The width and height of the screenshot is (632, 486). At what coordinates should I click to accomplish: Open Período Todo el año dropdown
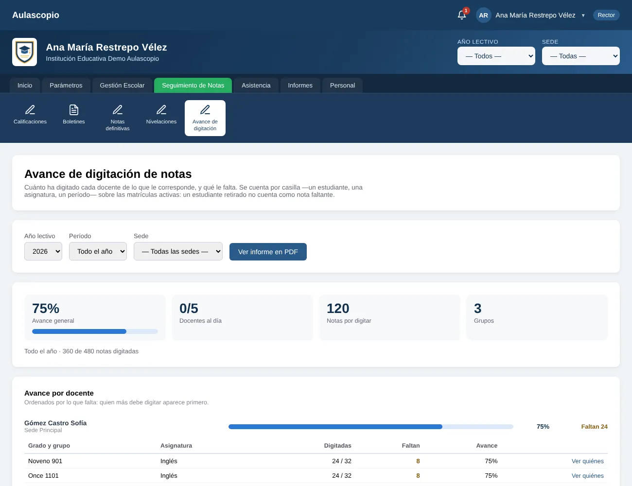click(98, 251)
